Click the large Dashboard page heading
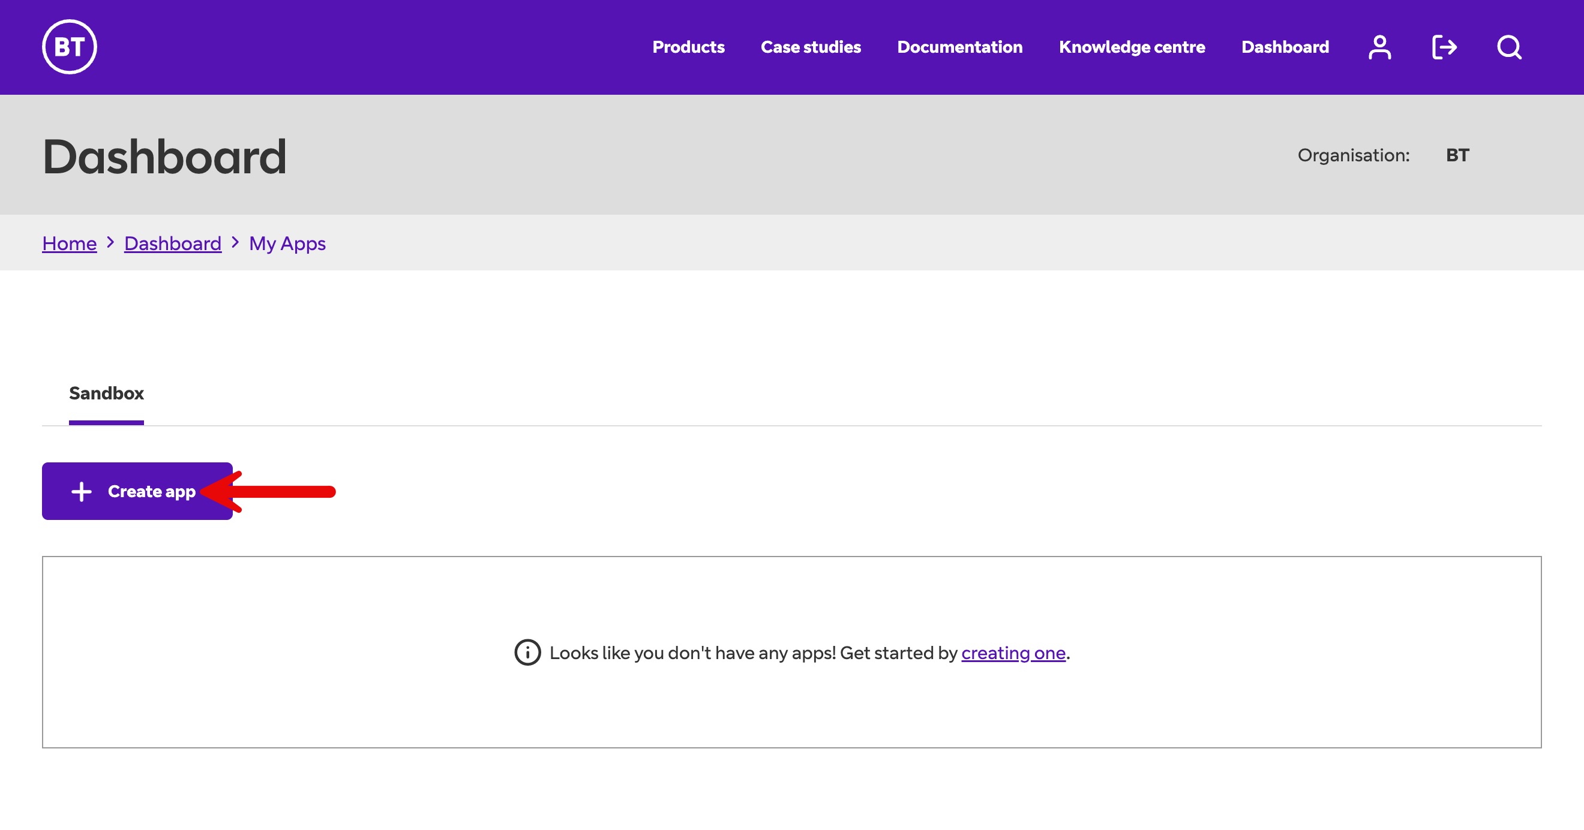This screenshot has height=830, width=1584. [x=164, y=156]
